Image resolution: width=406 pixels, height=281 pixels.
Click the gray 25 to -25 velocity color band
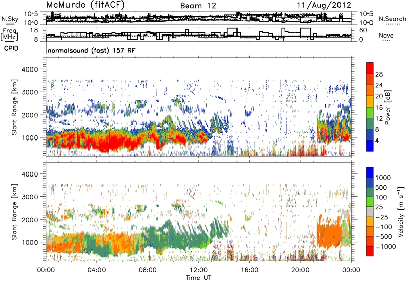click(370, 212)
